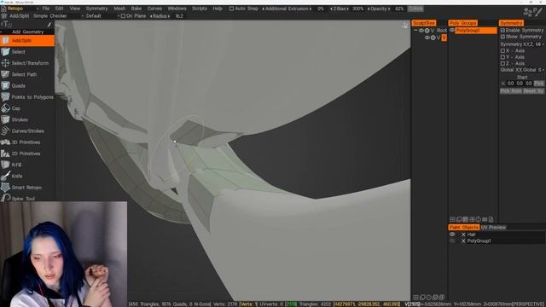Open Symmetry XXZ type dropdown
This screenshot has width=546, height=307.
tap(522, 44)
